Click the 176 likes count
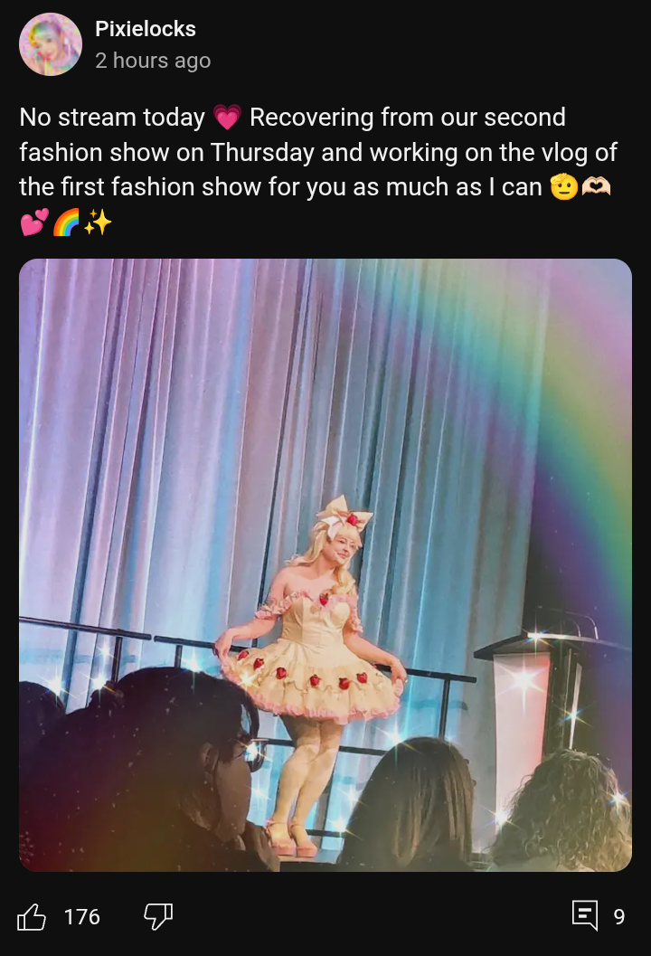The image size is (651, 956). pyautogui.click(x=81, y=916)
